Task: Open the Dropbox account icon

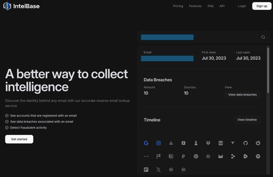Action: point(208,143)
